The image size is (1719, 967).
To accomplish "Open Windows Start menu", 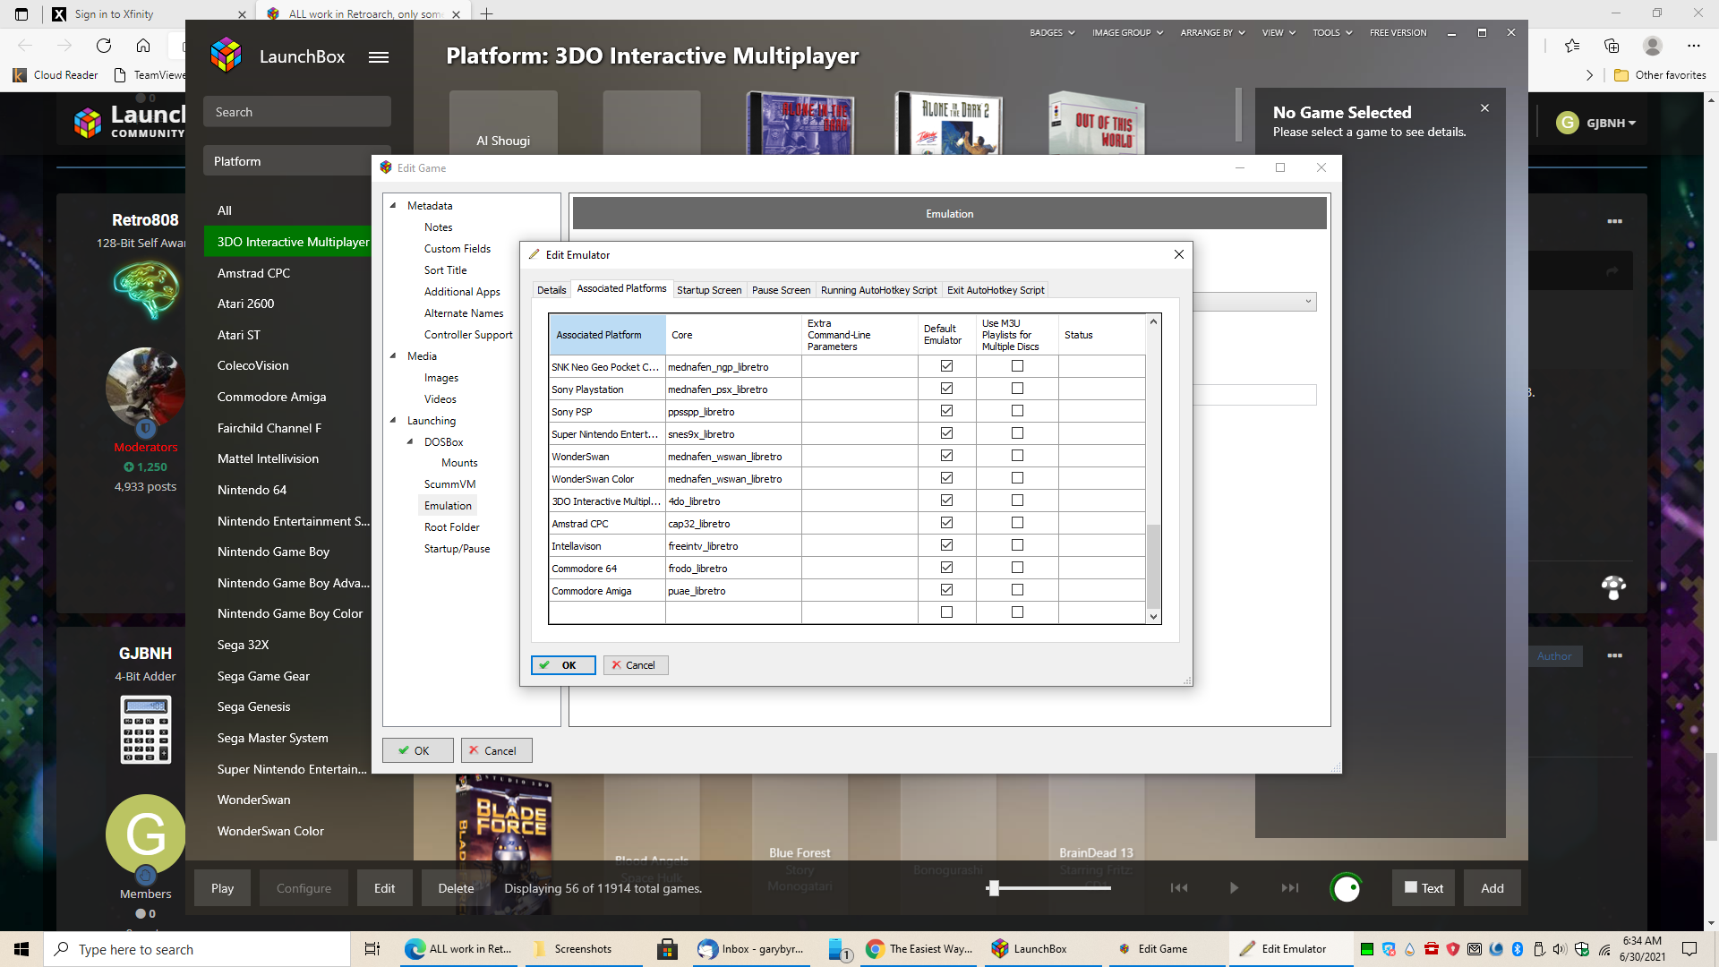I will pos(21,949).
